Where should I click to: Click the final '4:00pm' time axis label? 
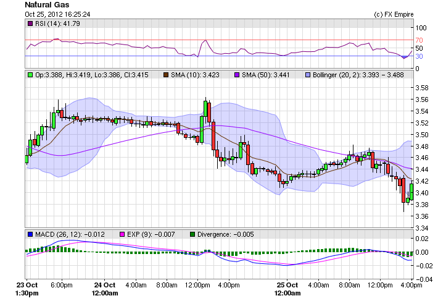[x=411, y=286]
